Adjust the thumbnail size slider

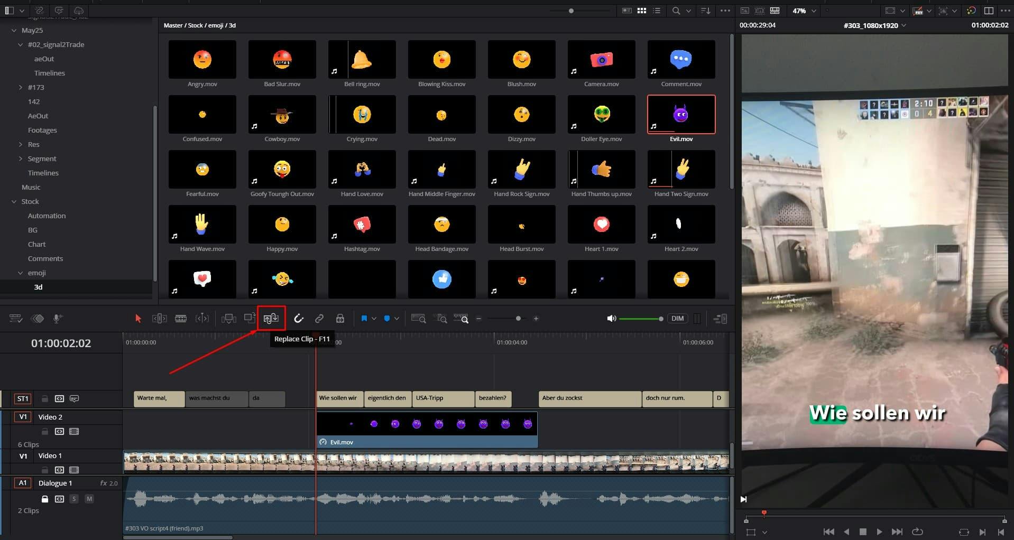pos(571,11)
